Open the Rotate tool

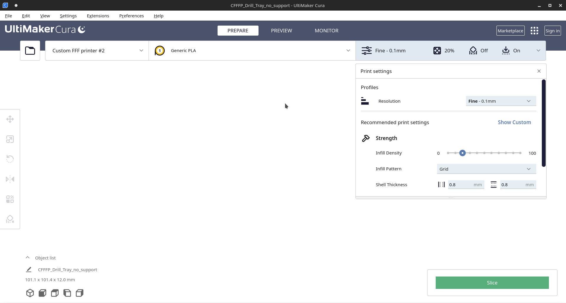(10, 159)
